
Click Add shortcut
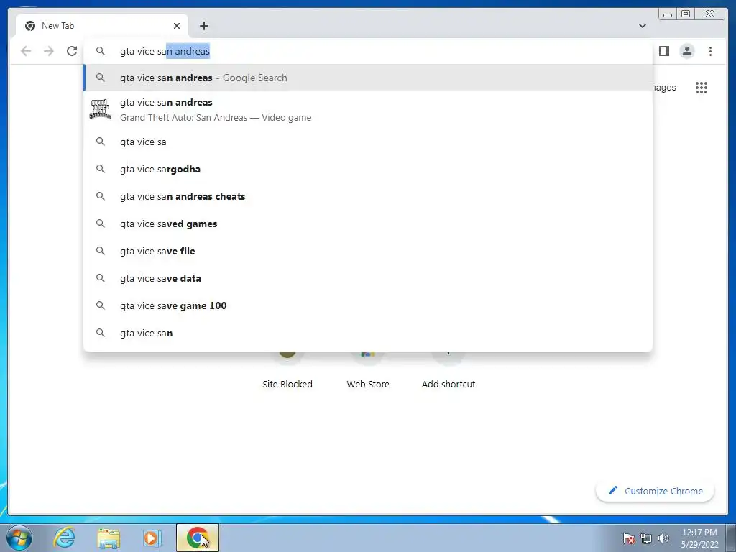(x=448, y=371)
